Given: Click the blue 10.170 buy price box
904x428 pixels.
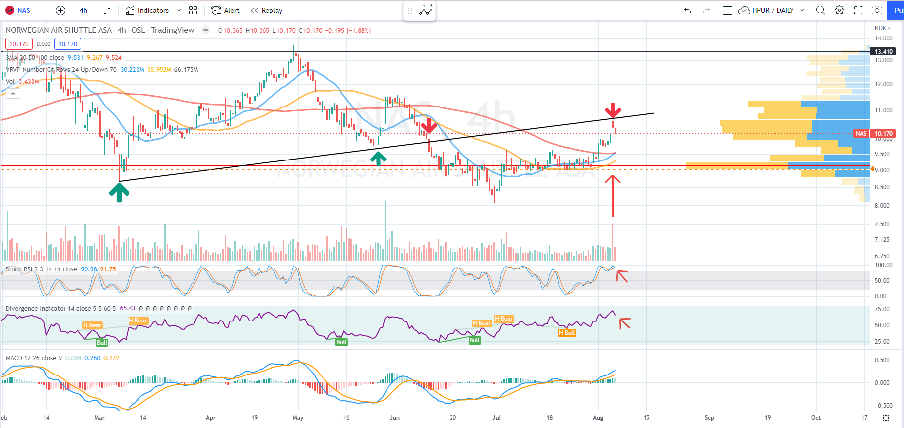Looking at the screenshot, I should [68, 44].
